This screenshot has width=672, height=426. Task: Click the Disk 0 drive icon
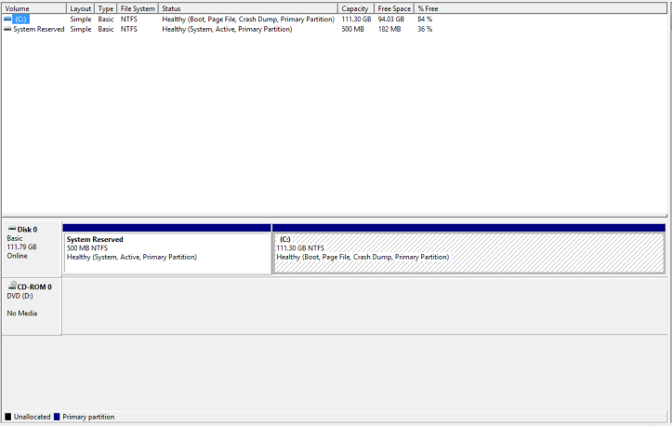tap(12, 229)
